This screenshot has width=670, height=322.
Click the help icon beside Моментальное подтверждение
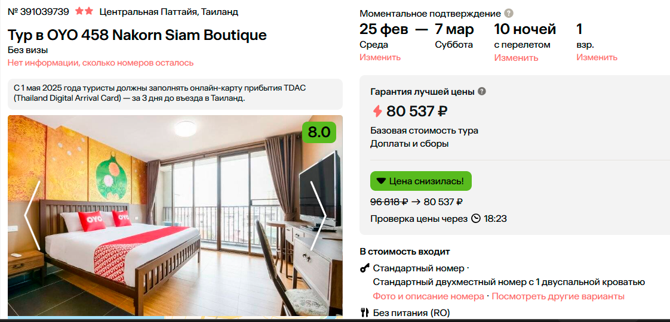click(x=508, y=13)
